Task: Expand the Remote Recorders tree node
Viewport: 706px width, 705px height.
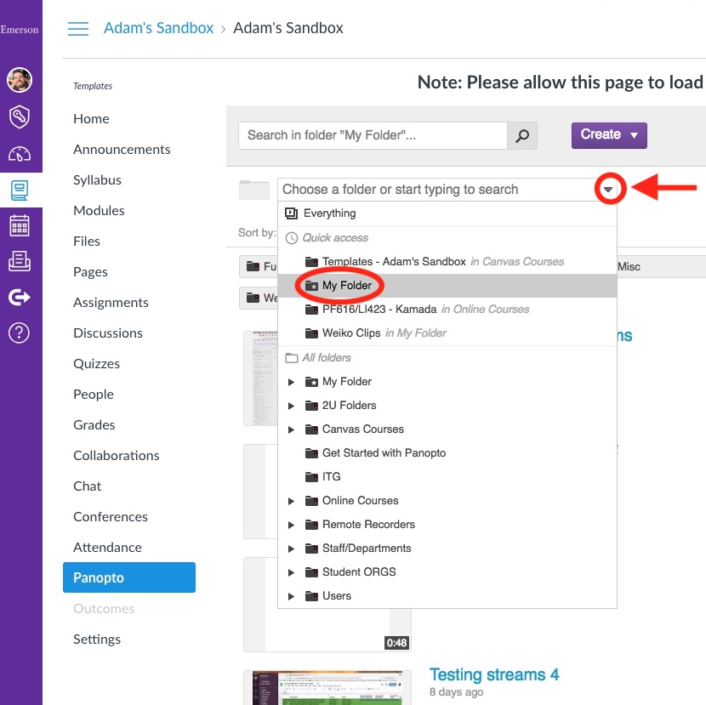Action: tap(291, 525)
